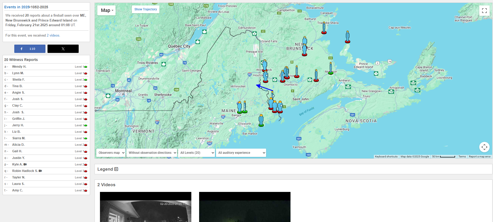Image resolution: width=493 pixels, height=222 pixels.
Task: Open Wendy H. witness report
Action: [x=19, y=67]
